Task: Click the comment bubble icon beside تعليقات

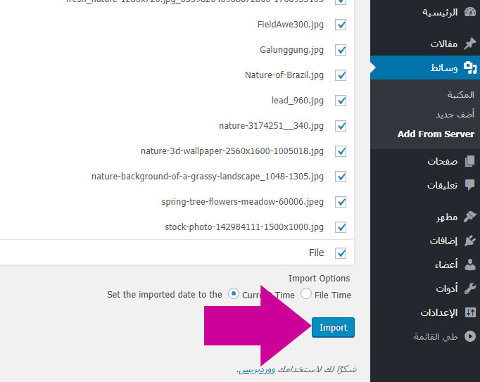Action: [x=470, y=184]
